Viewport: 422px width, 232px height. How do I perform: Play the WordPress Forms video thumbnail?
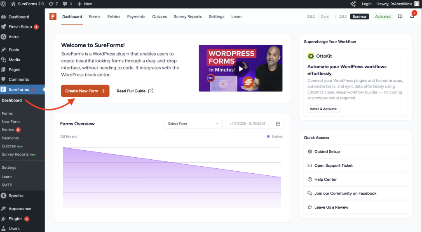point(241,68)
